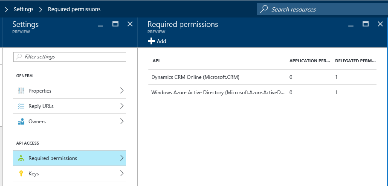The image size is (388, 186).
Task: Click the plus icon beside Add
Action: [151, 41]
